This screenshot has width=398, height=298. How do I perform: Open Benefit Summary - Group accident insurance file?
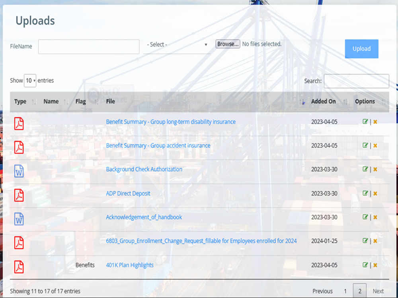[158, 145]
